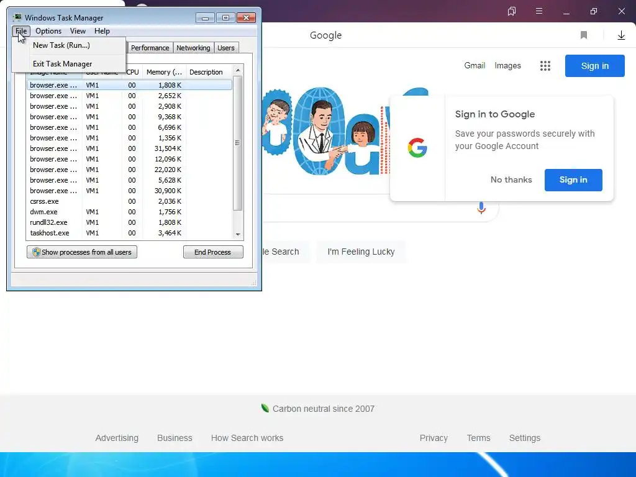This screenshot has width=636, height=477.
Task: Select the browser.exe row using 9,368 K
Action: (x=129, y=117)
